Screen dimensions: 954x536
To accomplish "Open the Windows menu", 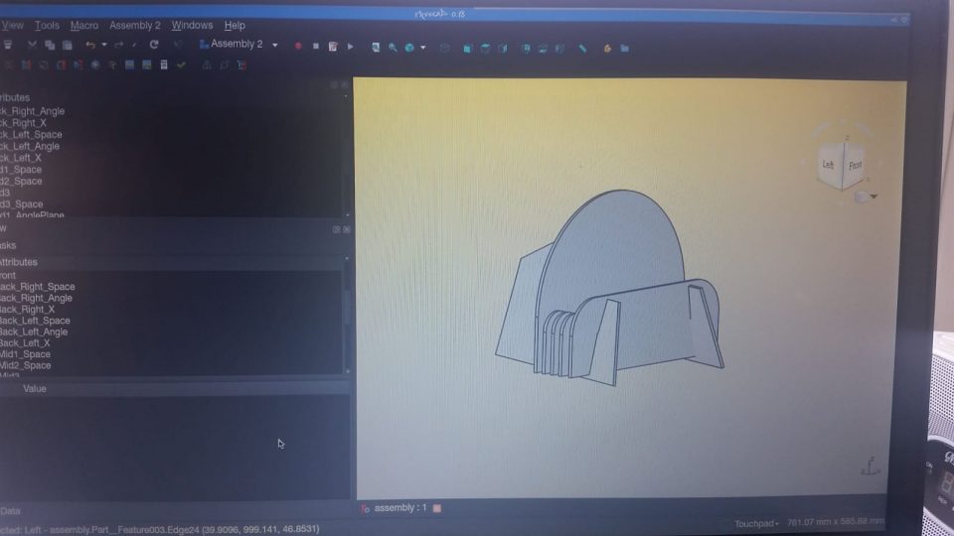I will pos(192,25).
